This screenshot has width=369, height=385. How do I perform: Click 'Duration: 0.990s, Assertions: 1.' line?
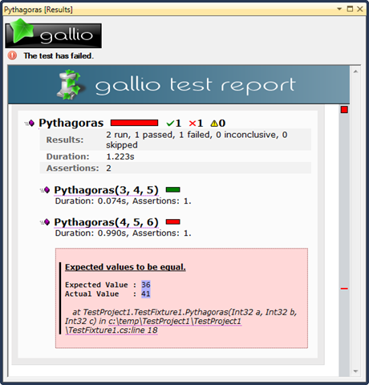tap(124, 233)
